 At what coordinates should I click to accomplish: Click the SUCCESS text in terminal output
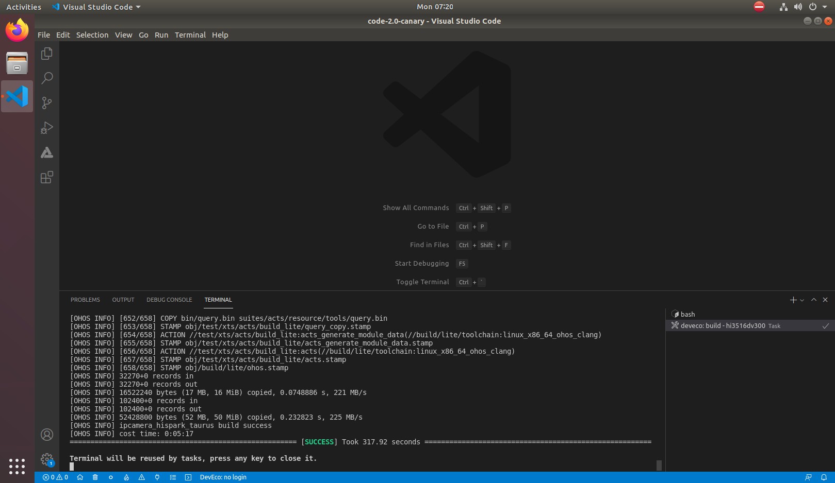point(319,442)
